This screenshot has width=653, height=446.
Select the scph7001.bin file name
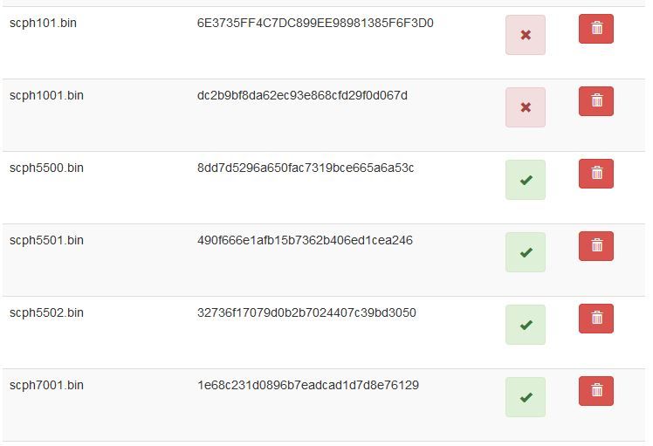(46, 385)
